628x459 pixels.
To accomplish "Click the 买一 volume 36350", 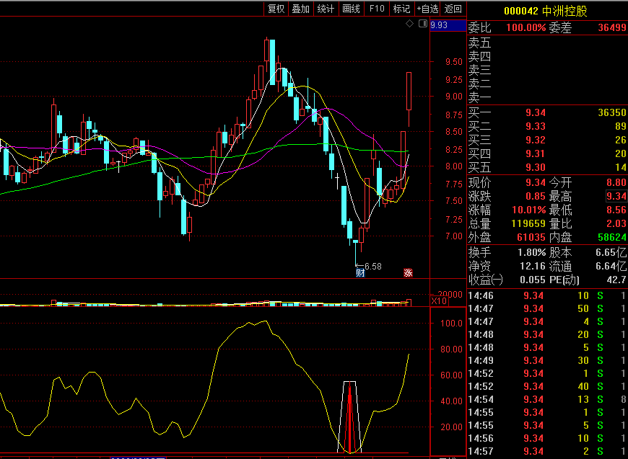I will pyautogui.click(x=612, y=112).
